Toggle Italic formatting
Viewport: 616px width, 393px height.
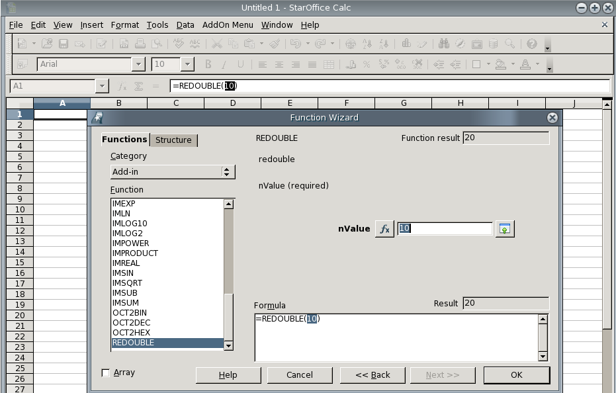[x=224, y=64]
